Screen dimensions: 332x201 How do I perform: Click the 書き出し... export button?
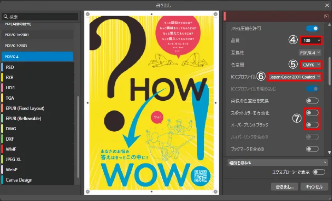tap(285, 187)
